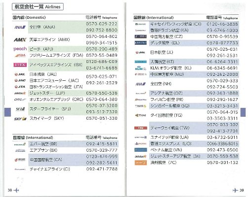Select the 国際線 (International) header on right page
The height and width of the screenshot is (197, 248).
(x=154, y=18)
